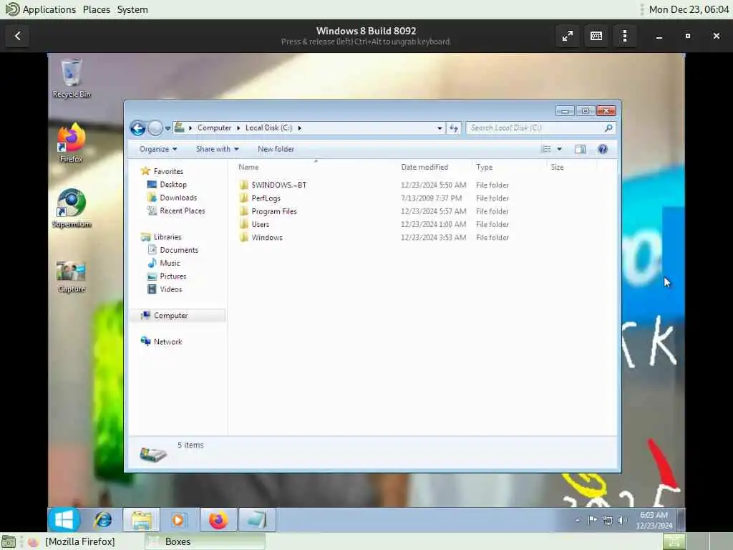Select Network in the navigation pane

tap(168, 342)
